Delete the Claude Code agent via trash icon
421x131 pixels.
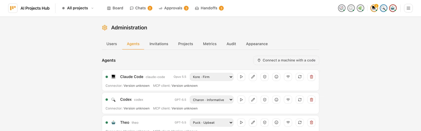311,77
